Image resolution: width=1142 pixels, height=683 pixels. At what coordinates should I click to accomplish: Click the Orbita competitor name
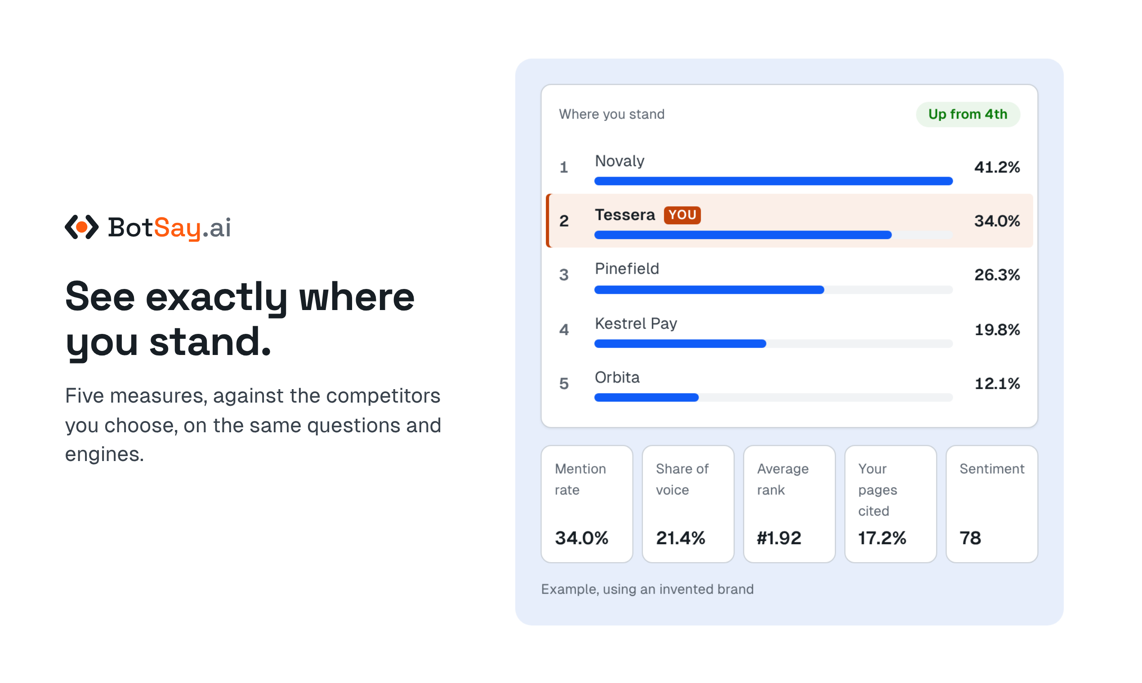617,377
